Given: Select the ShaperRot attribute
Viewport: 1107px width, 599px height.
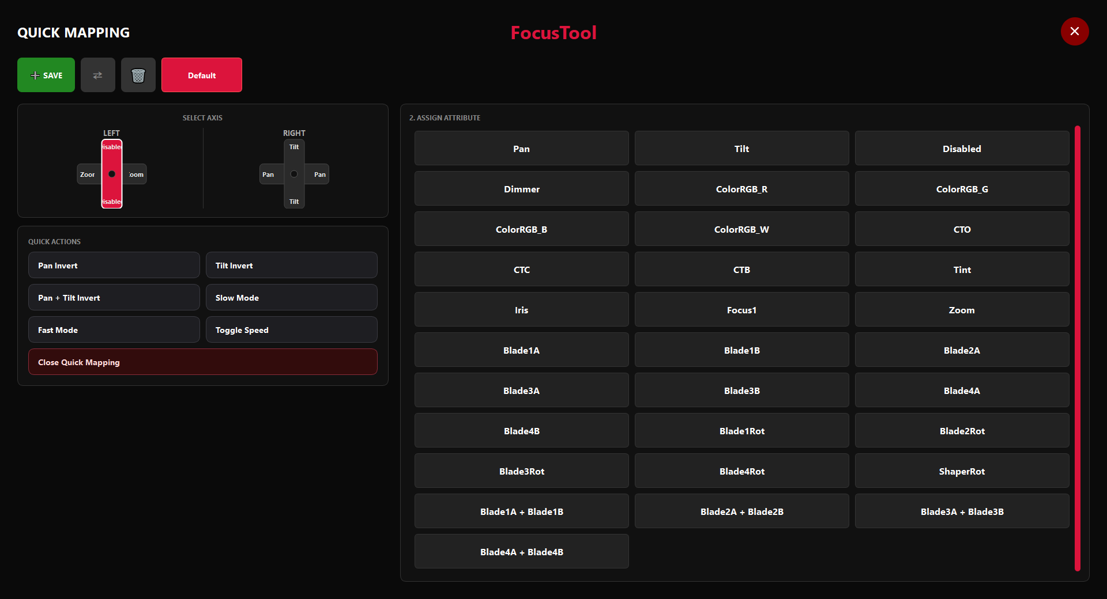Looking at the screenshot, I should [962, 471].
